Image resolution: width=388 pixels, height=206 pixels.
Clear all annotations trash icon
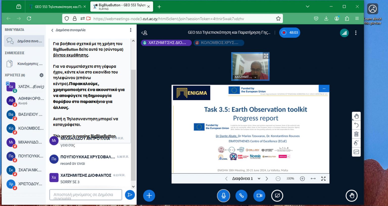tap(356, 134)
